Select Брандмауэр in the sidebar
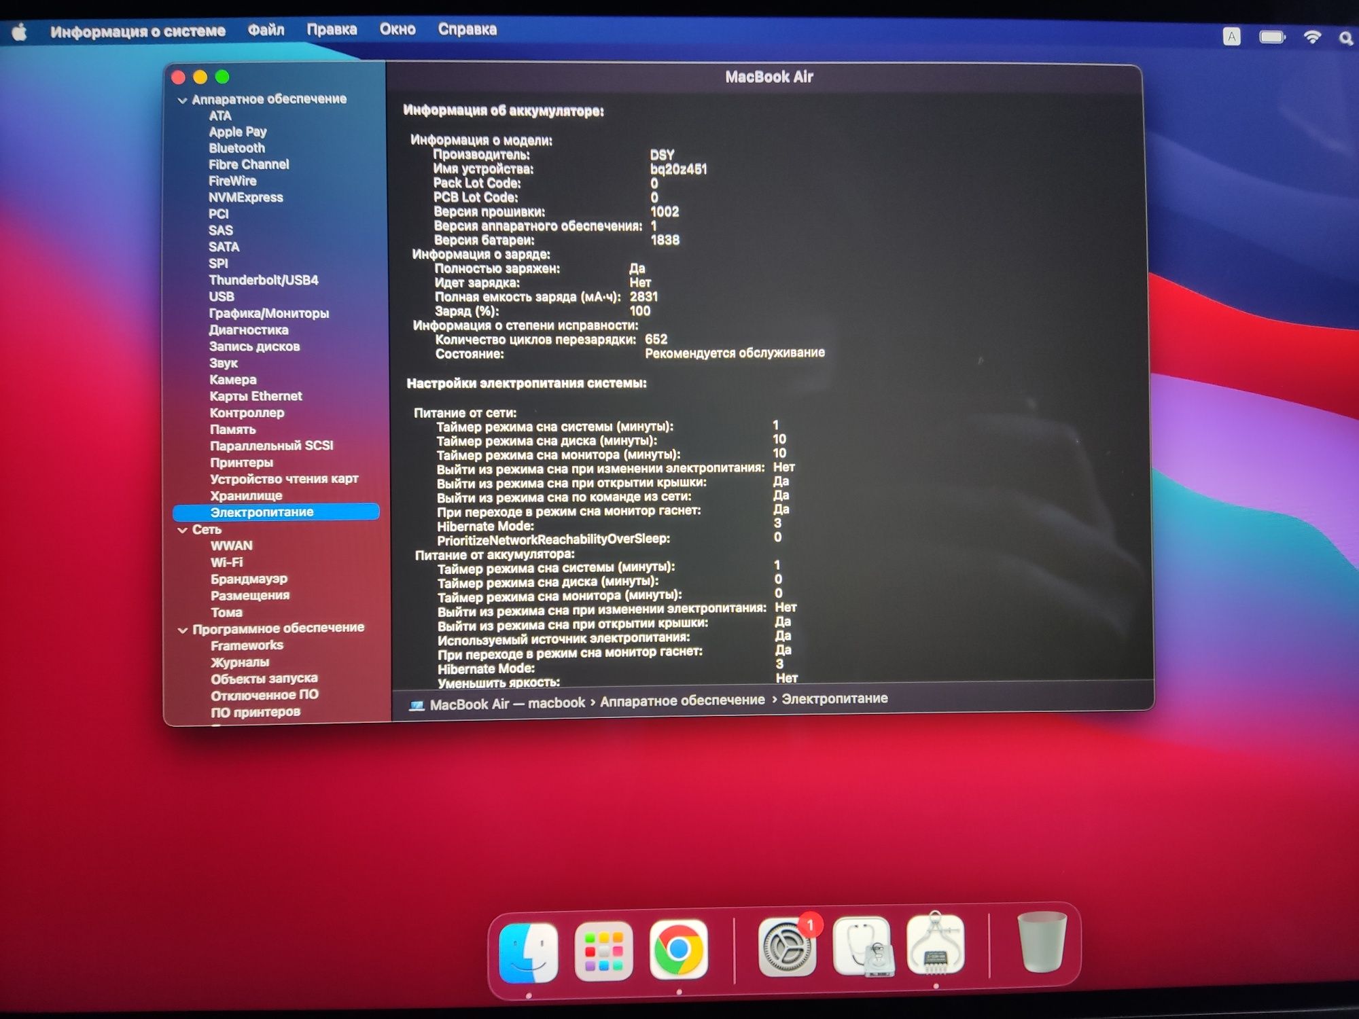 pos(249,579)
